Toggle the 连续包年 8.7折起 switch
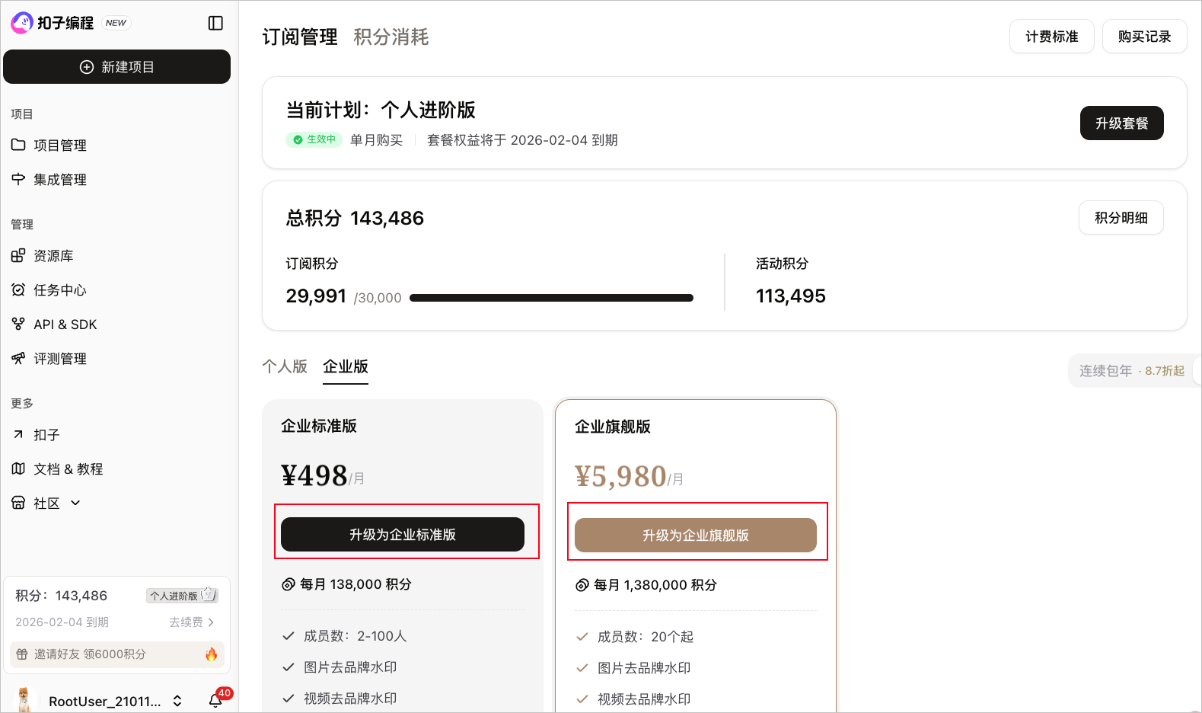 1197,371
